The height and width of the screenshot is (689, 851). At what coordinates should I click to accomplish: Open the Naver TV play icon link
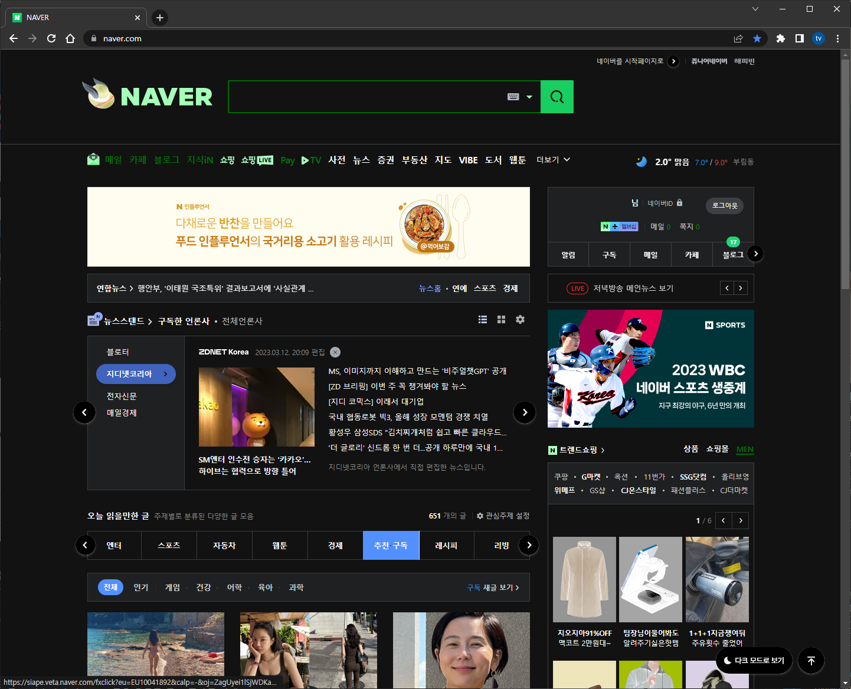click(x=311, y=160)
